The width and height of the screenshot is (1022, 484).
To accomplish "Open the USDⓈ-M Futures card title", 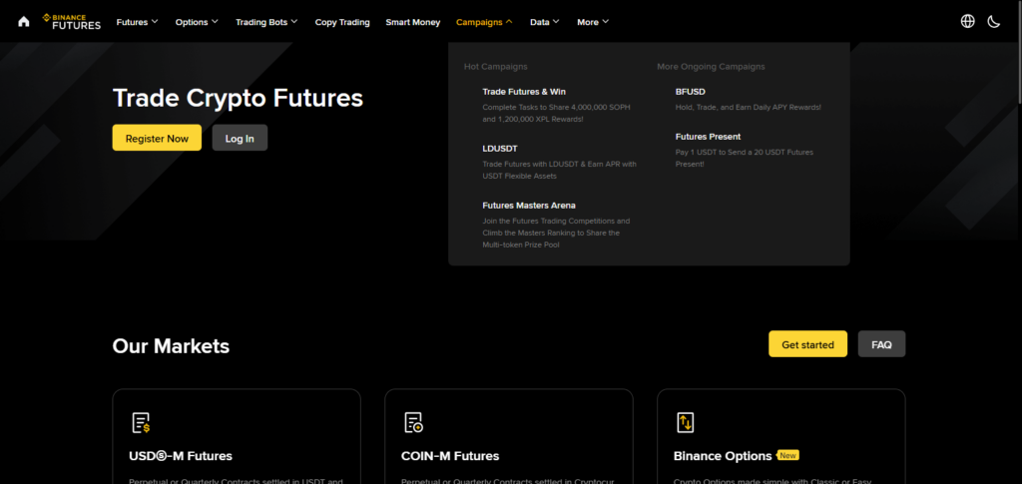I will [x=181, y=456].
